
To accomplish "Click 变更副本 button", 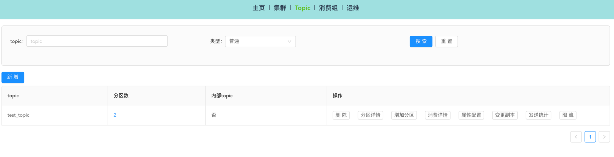I will click(505, 115).
